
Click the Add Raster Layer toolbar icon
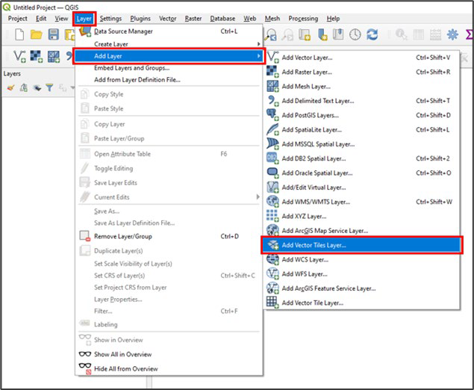[x=37, y=56]
